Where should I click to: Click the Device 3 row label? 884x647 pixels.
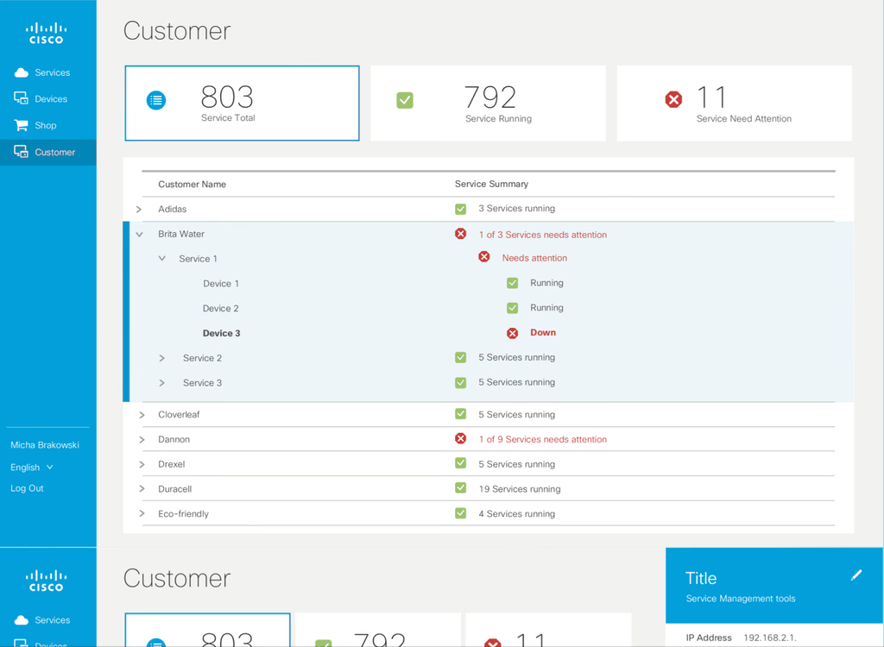pyautogui.click(x=222, y=333)
